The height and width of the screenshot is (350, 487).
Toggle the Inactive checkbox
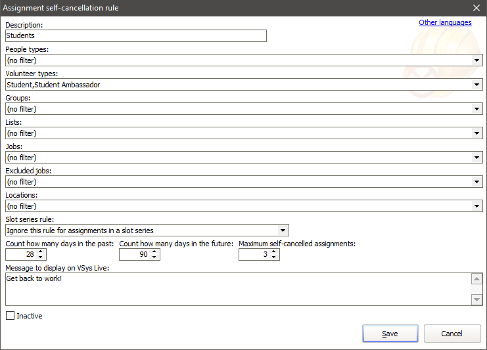(x=10, y=316)
